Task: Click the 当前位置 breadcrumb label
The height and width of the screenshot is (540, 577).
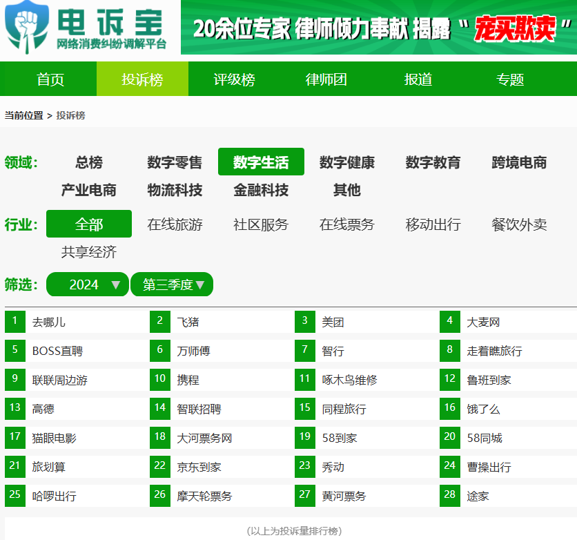Action: pos(24,115)
